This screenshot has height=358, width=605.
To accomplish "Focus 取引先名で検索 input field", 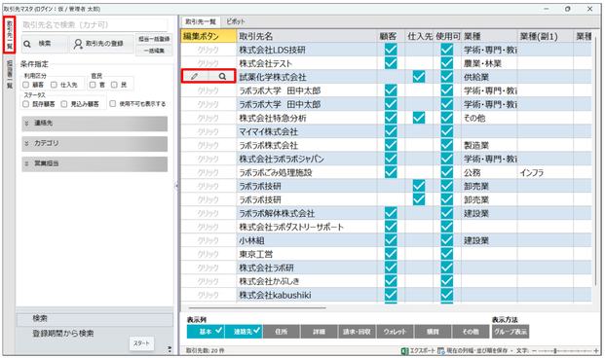I will coord(95,25).
